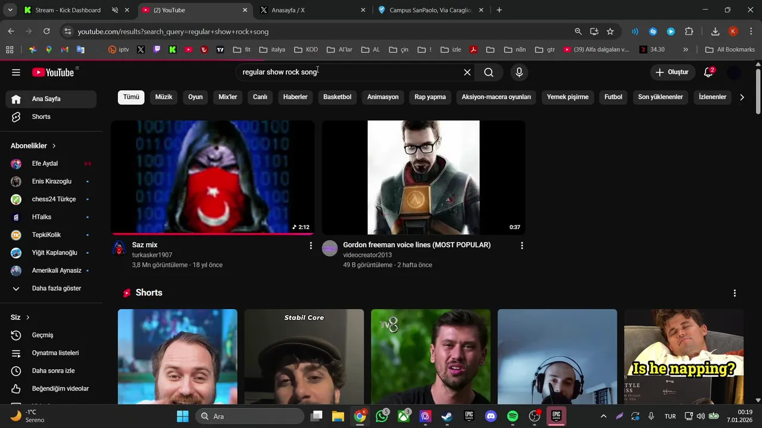The height and width of the screenshot is (428, 762).
Task: Play the Saz mix video thumbnail
Action: coord(213,178)
